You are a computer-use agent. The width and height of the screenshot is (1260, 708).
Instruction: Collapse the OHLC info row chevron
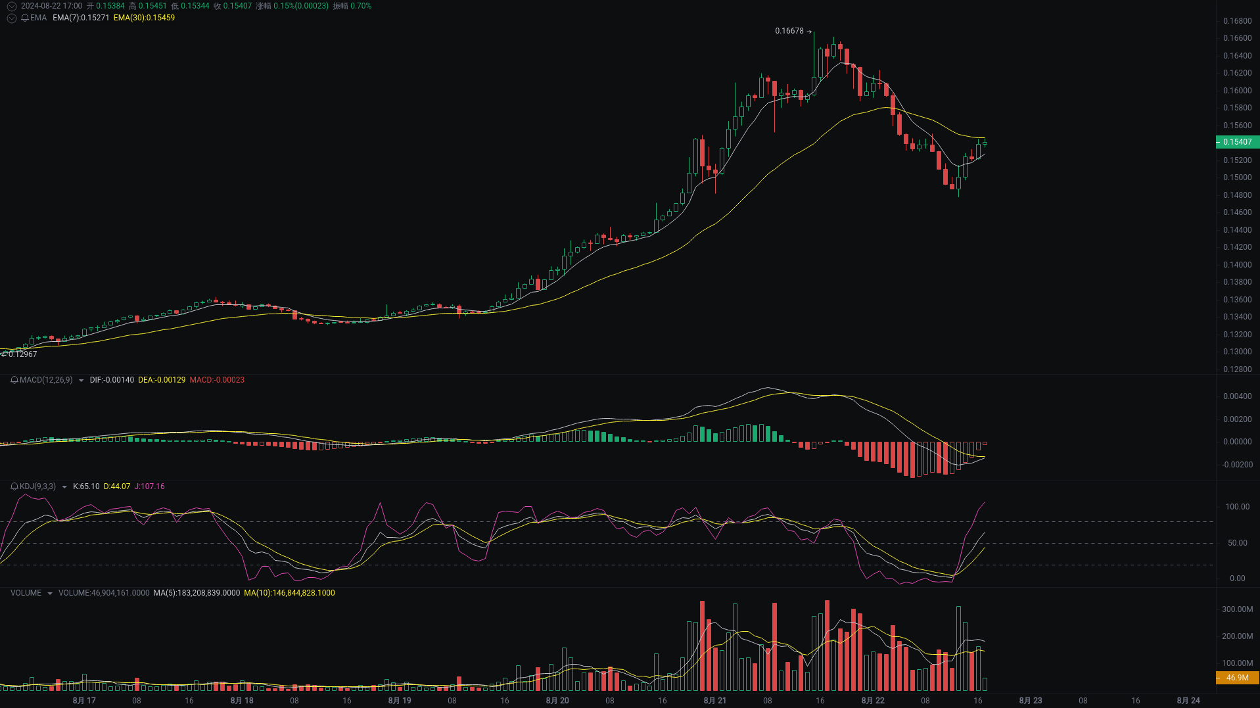pyautogui.click(x=11, y=6)
